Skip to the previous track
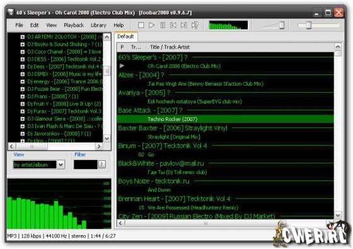Viewport: 353px width, 249px height. pos(173,25)
